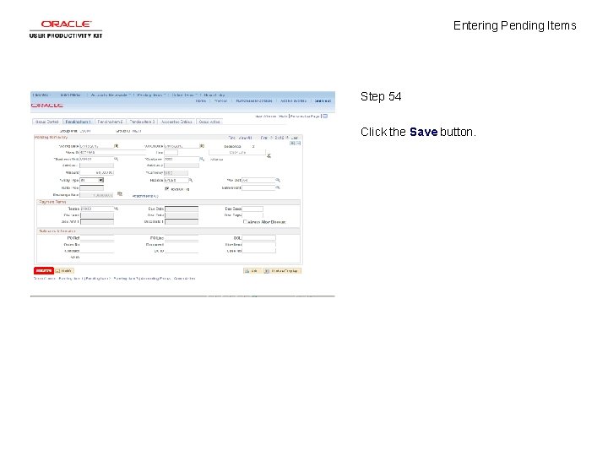This screenshot has width=608, height=456.
Task: Click into the Item ID field
Action: (x=112, y=152)
